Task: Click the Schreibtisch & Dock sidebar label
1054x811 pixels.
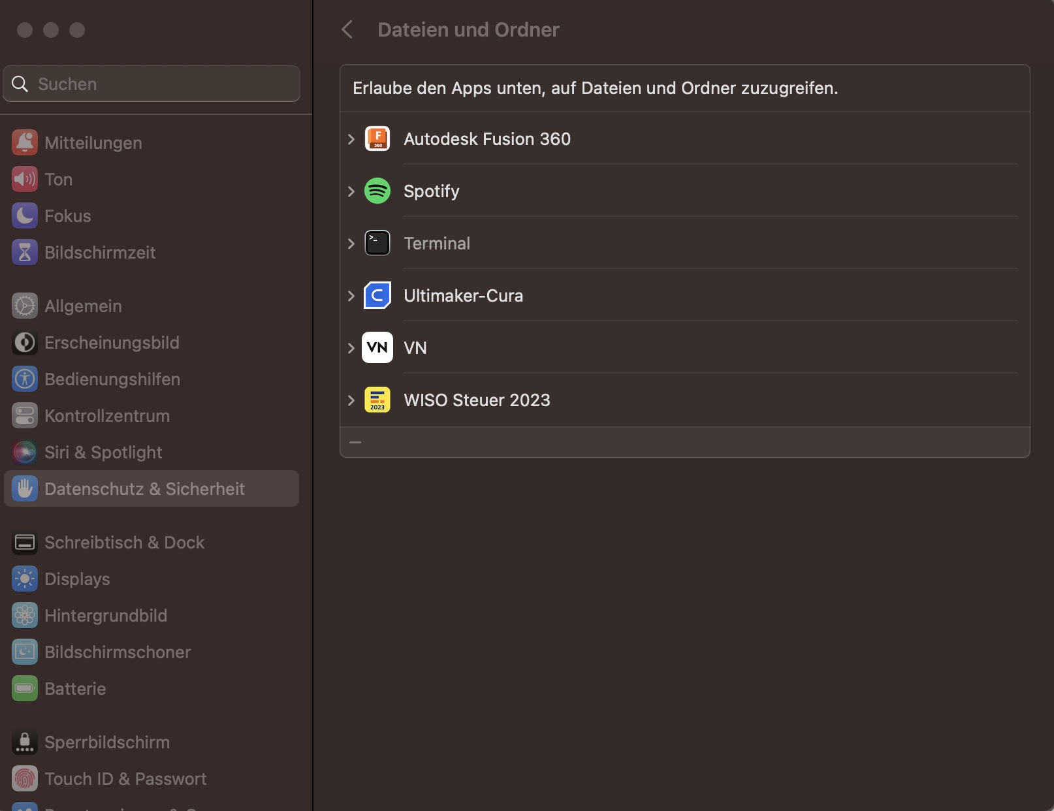Action: (x=124, y=543)
